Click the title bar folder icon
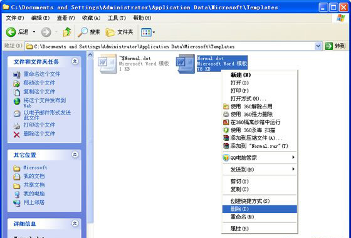Image resolution: width=351 pixels, height=238 pixels. click(x=6, y=7)
